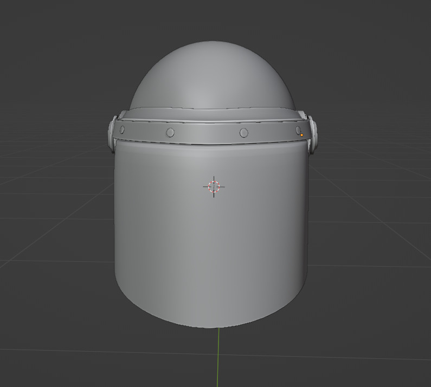431x387 pixels.
Task: Click the orange object origin dot
Action: tap(301, 135)
